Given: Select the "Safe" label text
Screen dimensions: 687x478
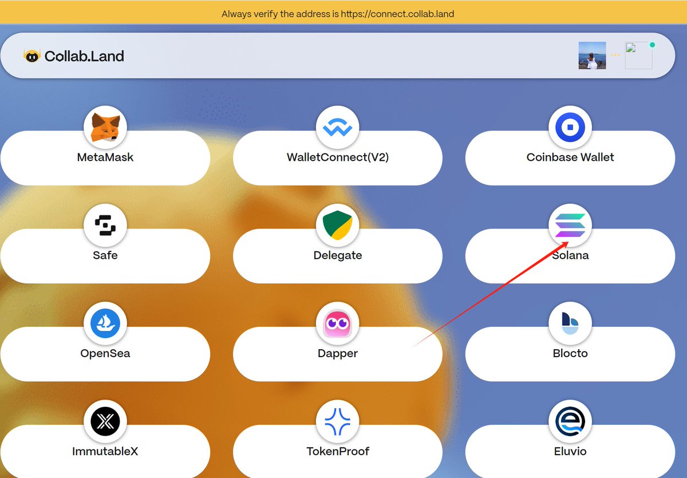Looking at the screenshot, I should pos(105,255).
